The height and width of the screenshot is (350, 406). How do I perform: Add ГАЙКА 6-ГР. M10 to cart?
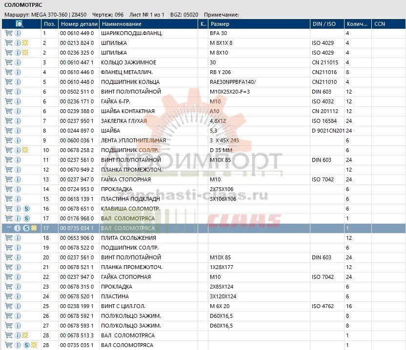(9, 101)
